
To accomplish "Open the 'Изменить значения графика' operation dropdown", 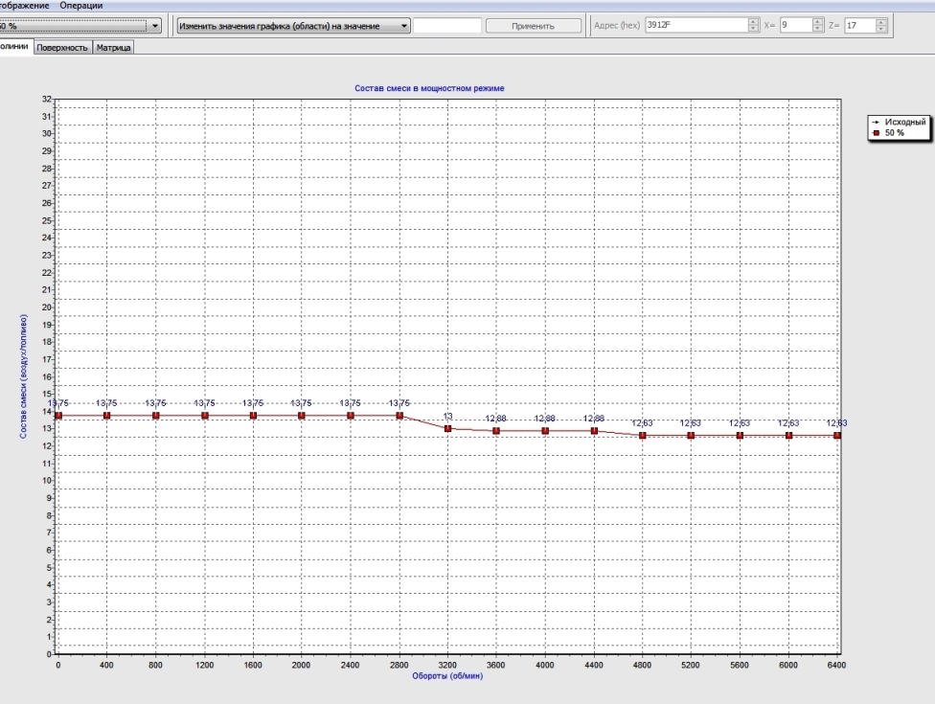I will click(x=404, y=26).
